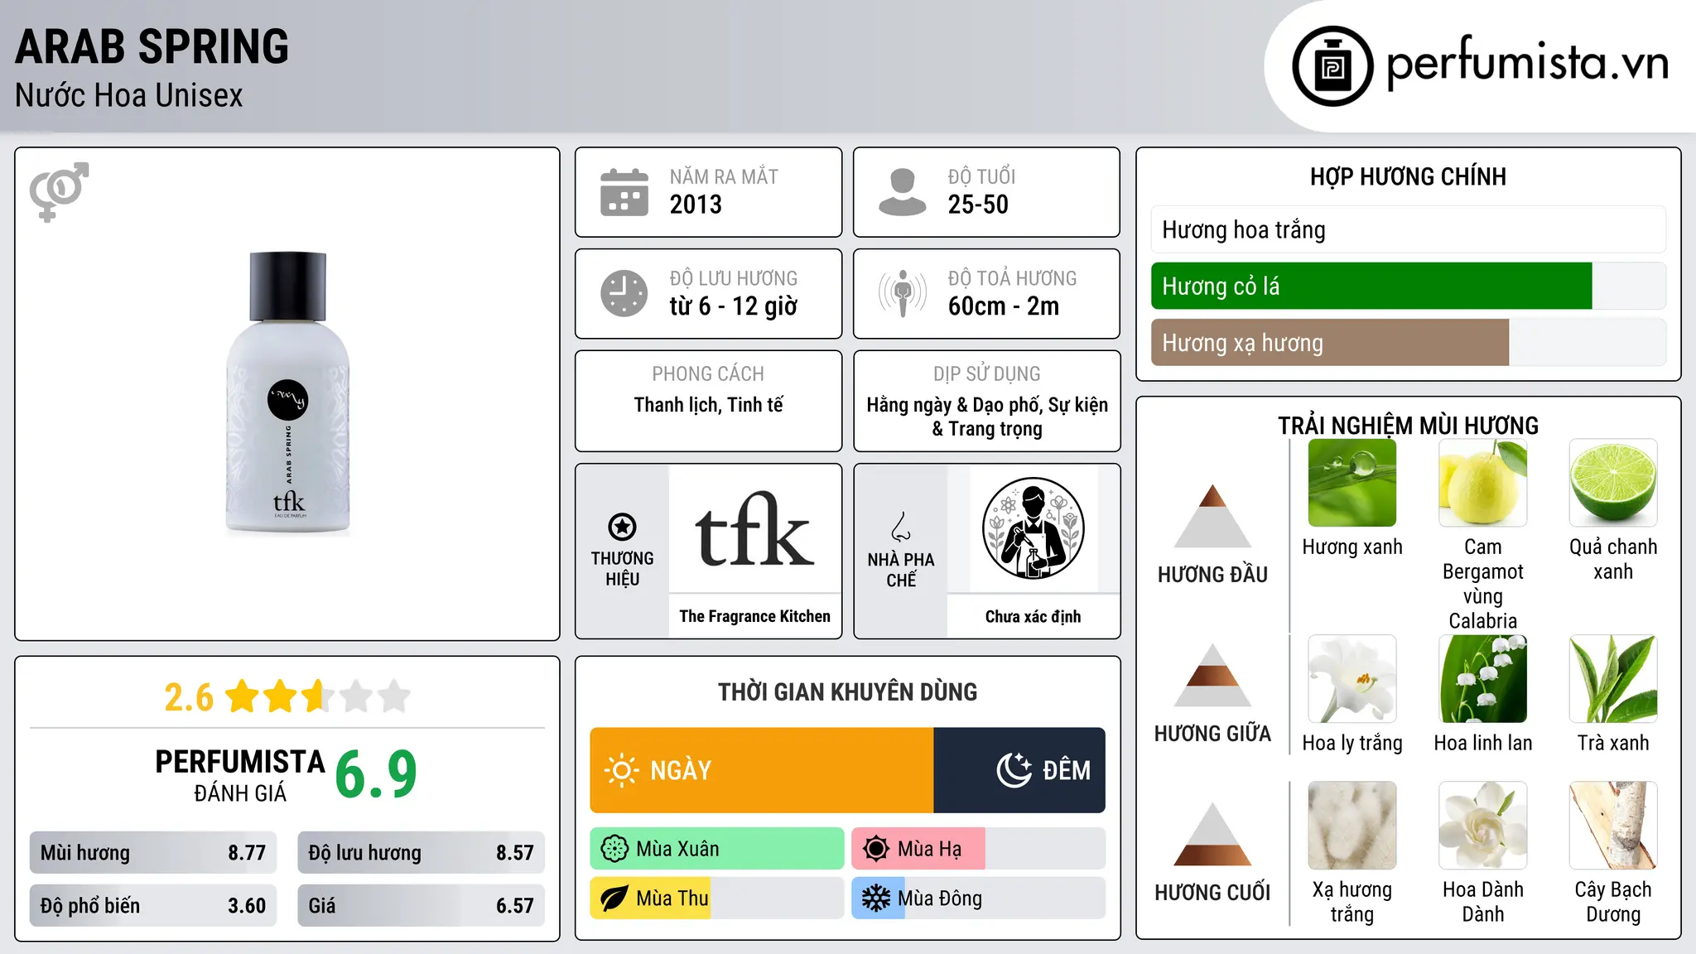
Task: Click the Chưa xác định perfumer label
Action: click(1033, 616)
